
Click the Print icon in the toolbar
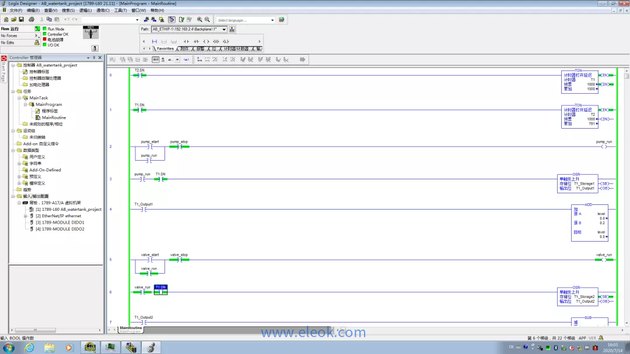[32, 20]
